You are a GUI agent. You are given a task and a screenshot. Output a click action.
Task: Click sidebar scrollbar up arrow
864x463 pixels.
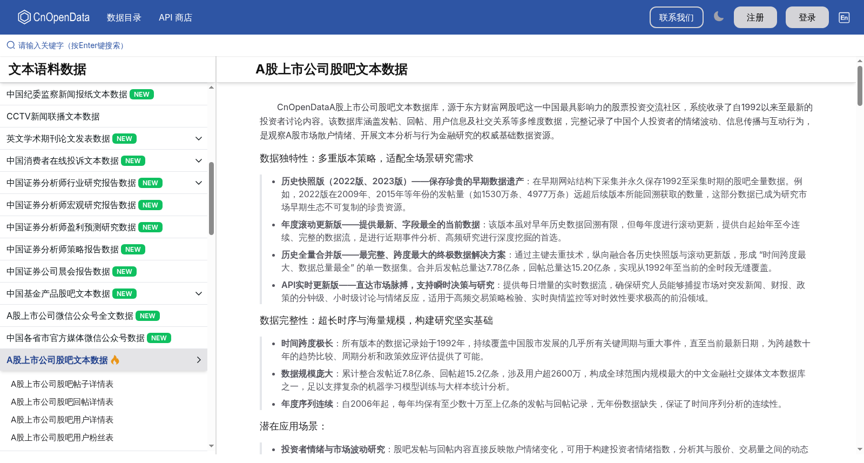click(x=211, y=87)
